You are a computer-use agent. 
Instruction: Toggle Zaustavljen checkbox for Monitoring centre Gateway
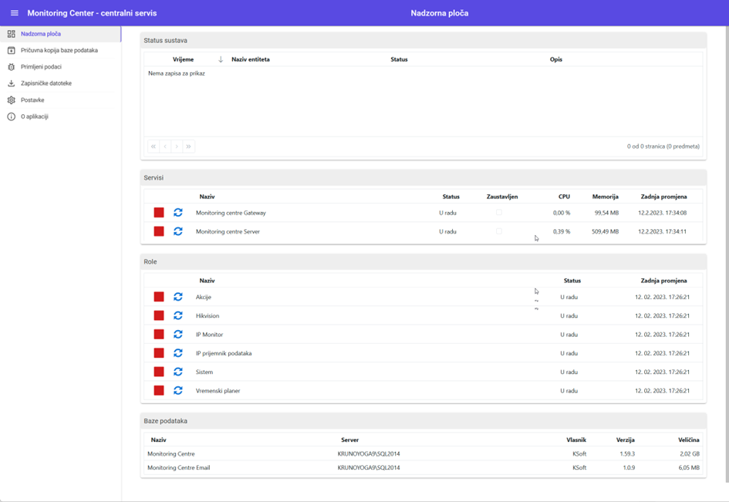pyautogui.click(x=498, y=213)
